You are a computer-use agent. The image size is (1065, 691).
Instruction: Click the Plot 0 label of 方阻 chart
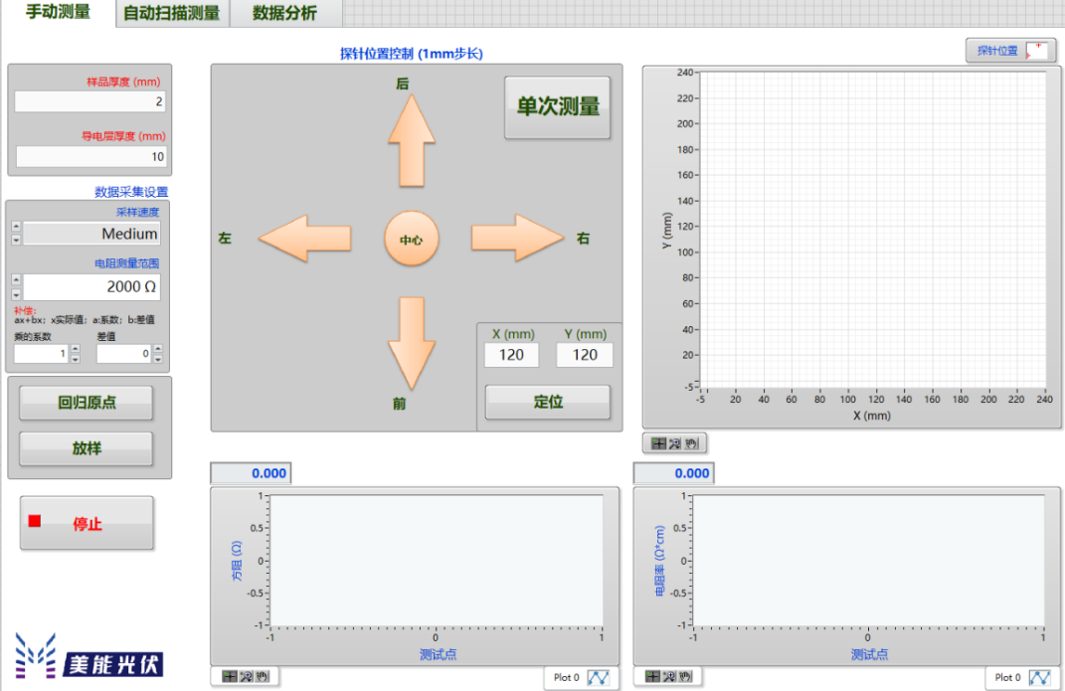click(566, 677)
